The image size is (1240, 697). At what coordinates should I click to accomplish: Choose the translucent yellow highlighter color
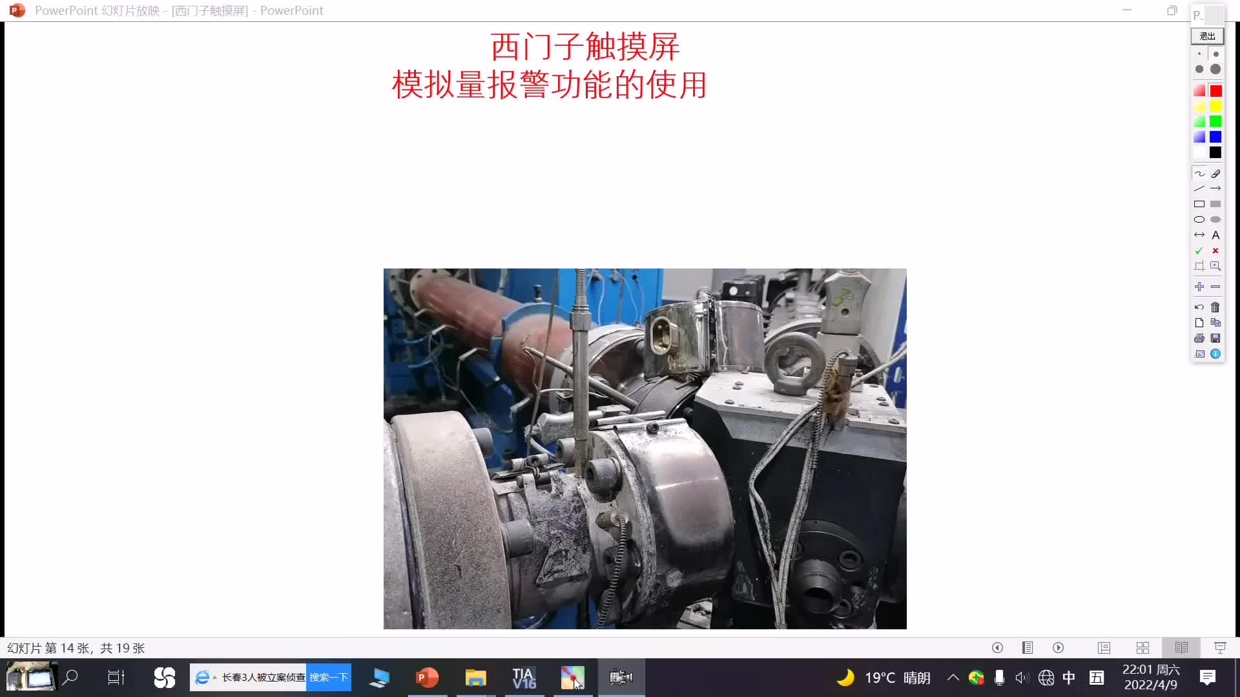[1199, 106]
